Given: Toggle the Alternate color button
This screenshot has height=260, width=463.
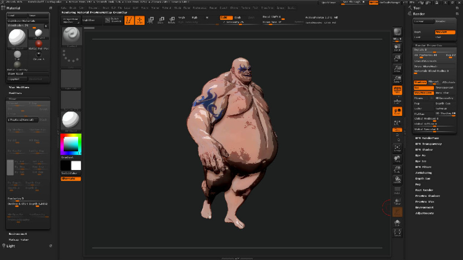Looking at the screenshot, I should point(71,179).
